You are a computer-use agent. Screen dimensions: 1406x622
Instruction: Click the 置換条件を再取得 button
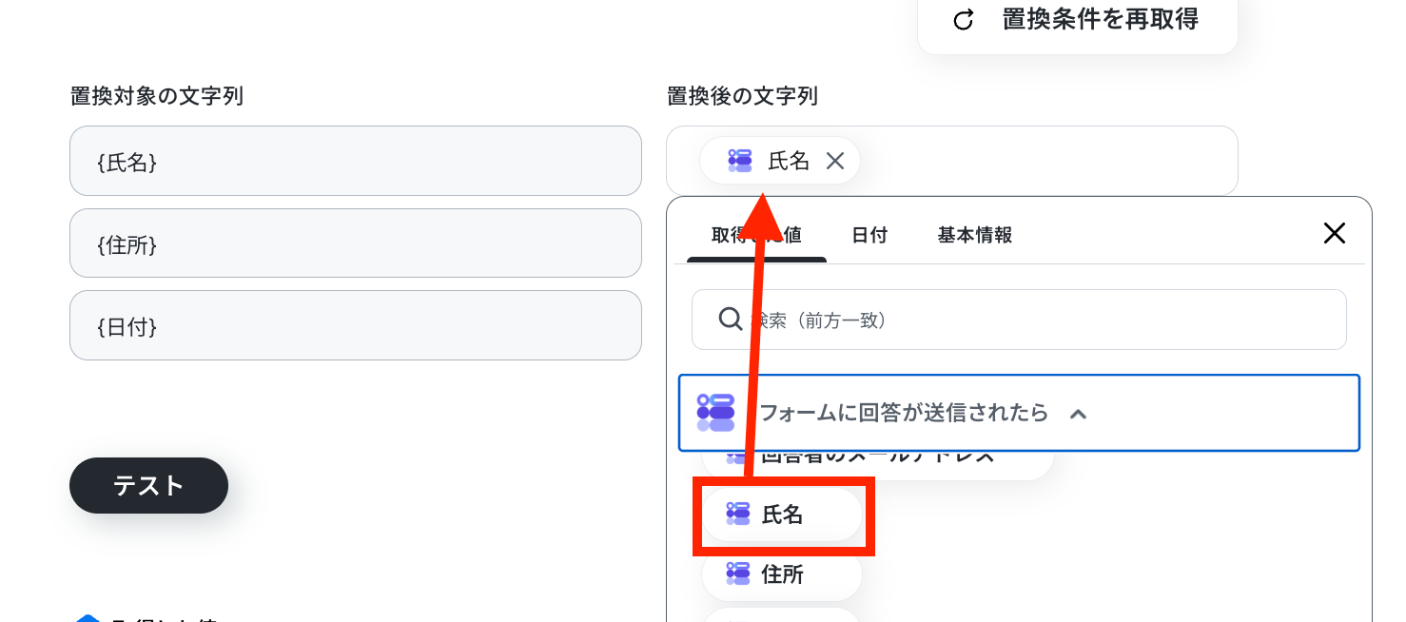pyautogui.click(x=1078, y=20)
